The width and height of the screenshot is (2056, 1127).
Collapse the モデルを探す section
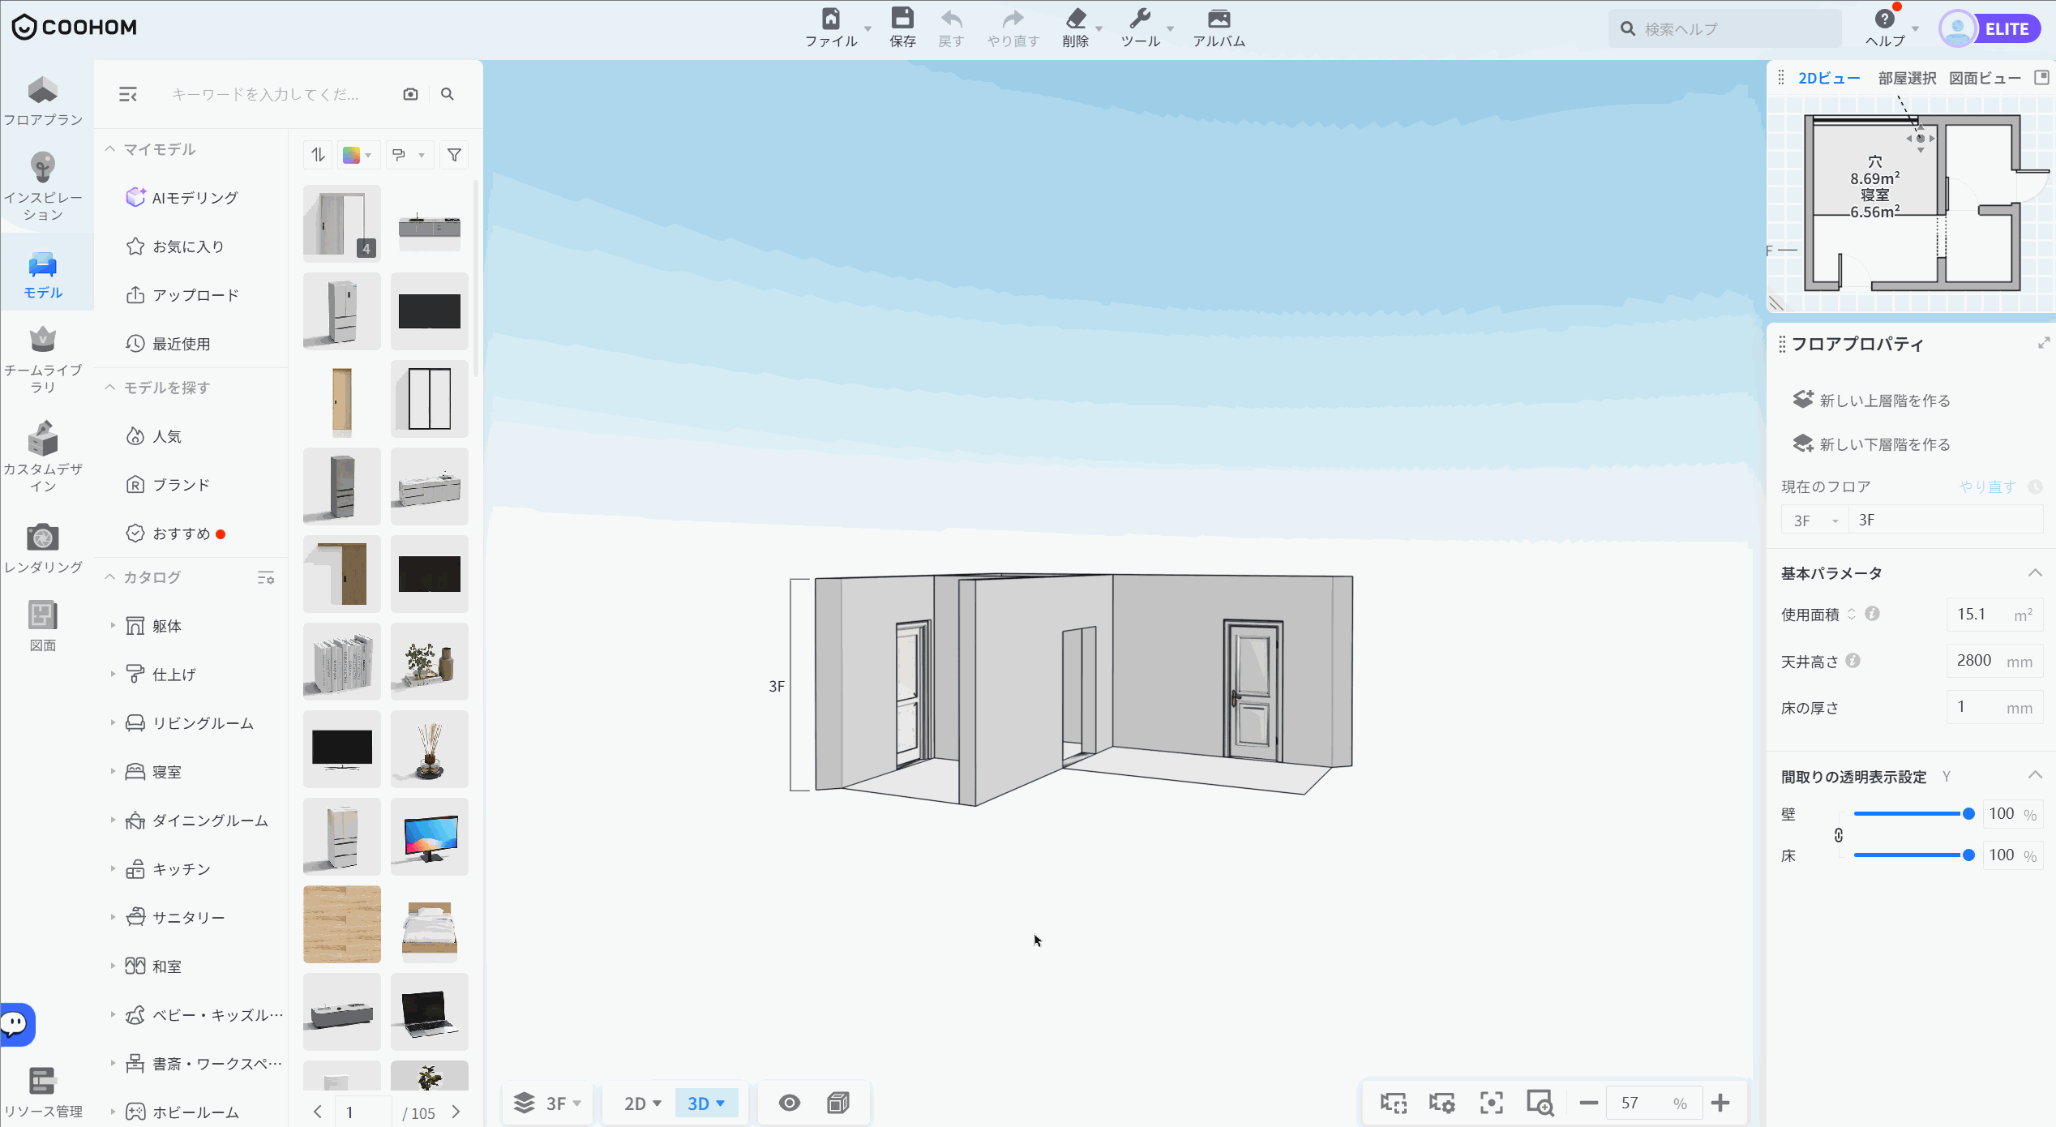pos(110,388)
